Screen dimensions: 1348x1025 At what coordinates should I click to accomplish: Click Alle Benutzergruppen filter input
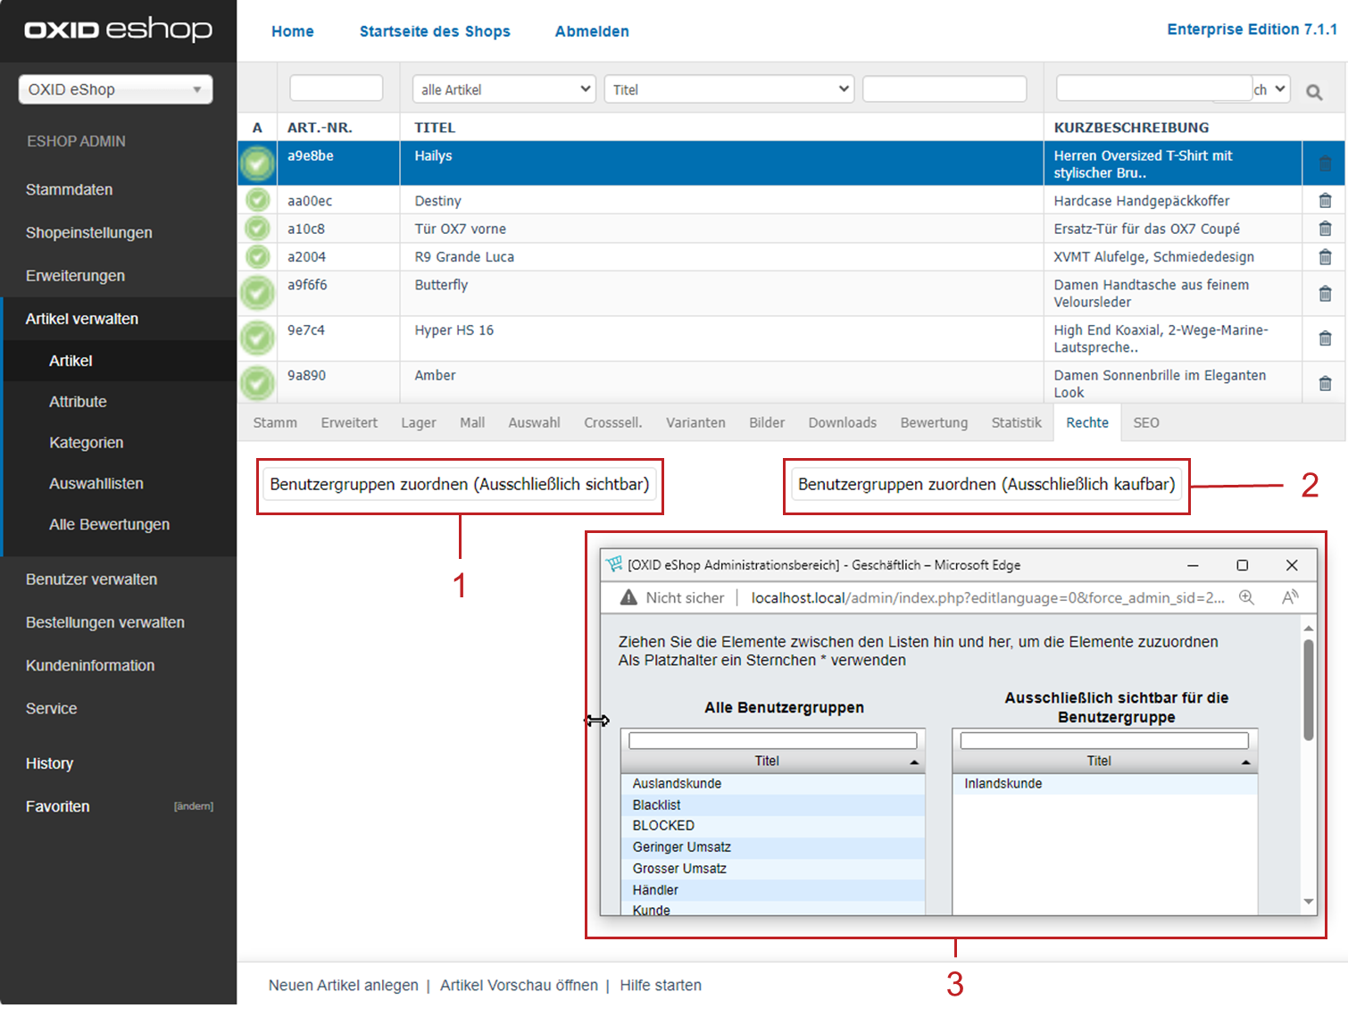click(773, 740)
